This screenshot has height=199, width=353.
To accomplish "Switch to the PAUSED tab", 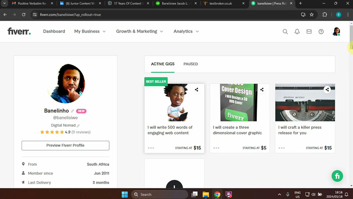I will click(x=191, y=64).
